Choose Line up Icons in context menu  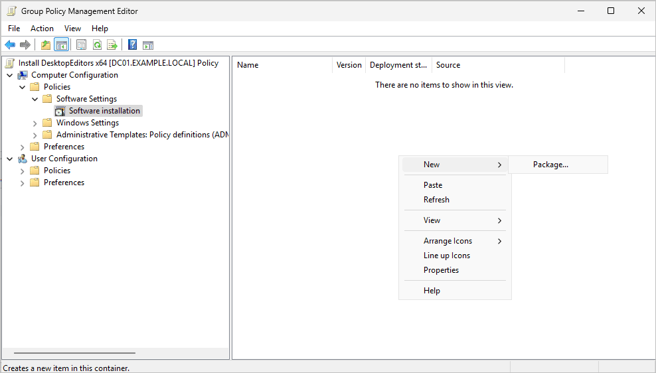(455, 256)
